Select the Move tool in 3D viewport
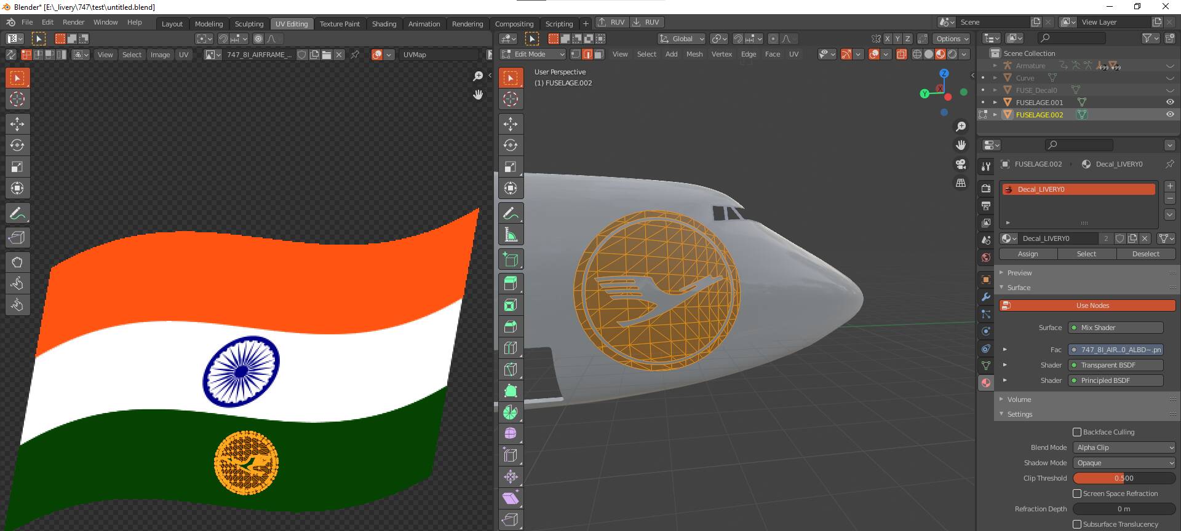The image size is (1181, 531). 511,124
